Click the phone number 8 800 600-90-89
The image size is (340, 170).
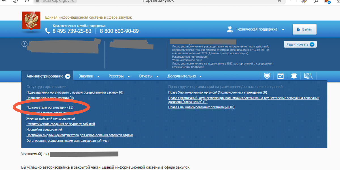[x=119, y=31]
